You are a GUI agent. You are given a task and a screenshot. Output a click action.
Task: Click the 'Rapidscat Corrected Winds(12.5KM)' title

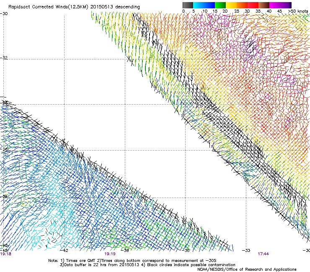pyautogui.click(x=48, y=7)
